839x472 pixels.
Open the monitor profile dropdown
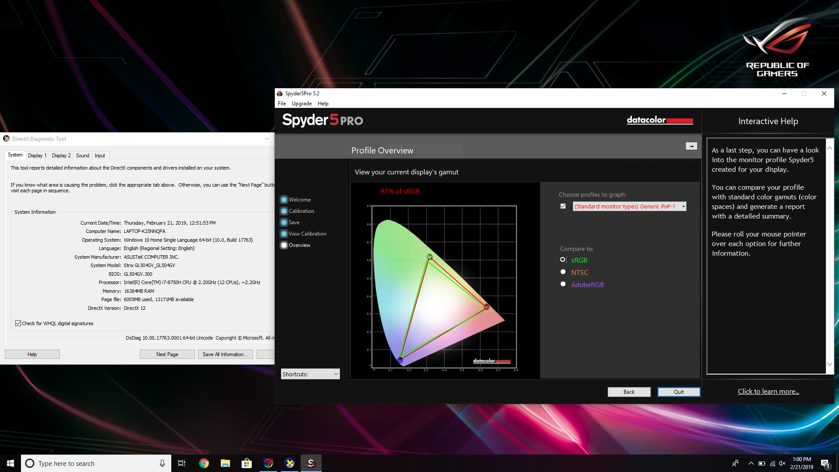pos(629,206)
